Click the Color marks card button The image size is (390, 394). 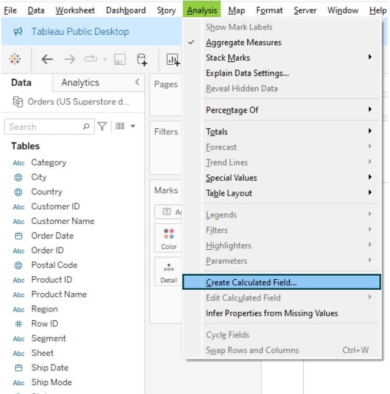click(168, 238)
